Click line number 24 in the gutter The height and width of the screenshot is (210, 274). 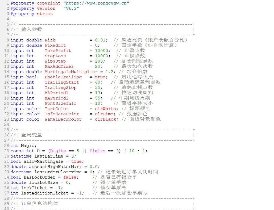coord(6,125)
